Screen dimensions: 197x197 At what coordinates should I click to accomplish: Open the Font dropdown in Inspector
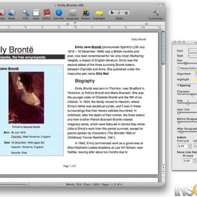(x=193, y=51)
